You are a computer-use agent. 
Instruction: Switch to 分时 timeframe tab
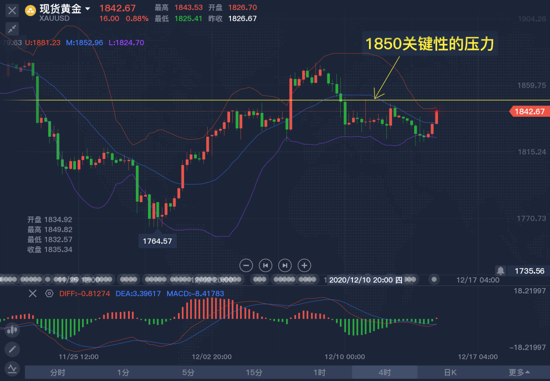pos(58,372)
